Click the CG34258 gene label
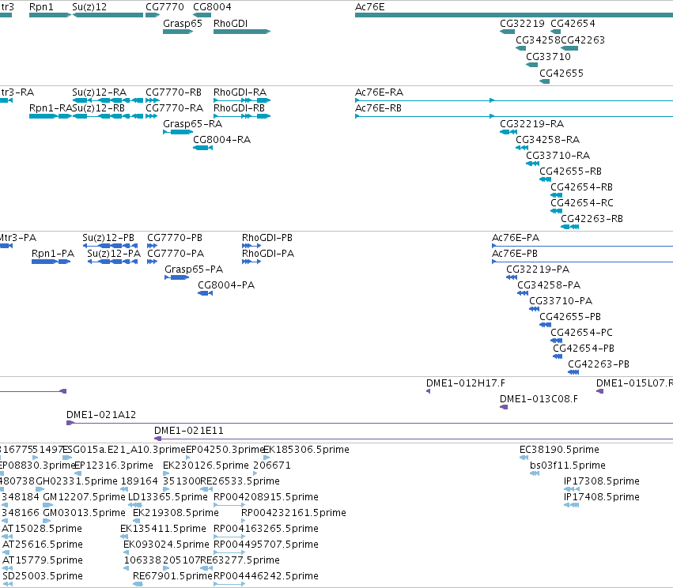 [x=539, y=40]
